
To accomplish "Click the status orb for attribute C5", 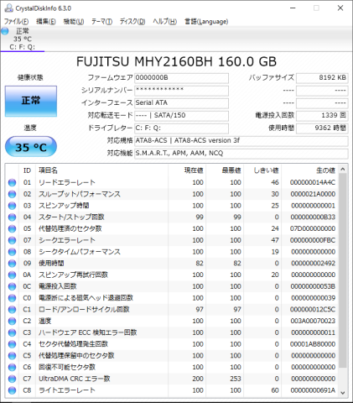I will tap(12, 356).
